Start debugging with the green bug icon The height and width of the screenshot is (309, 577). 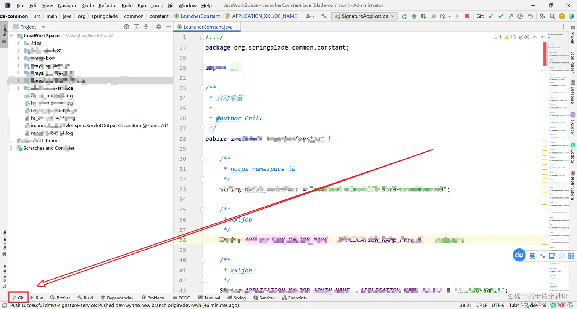pyautogui.click(x=414, y=16)
